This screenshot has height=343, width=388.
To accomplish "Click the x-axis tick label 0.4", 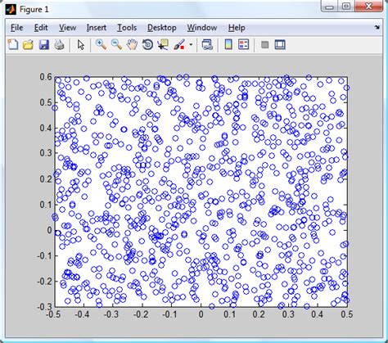I will (318, 314).
